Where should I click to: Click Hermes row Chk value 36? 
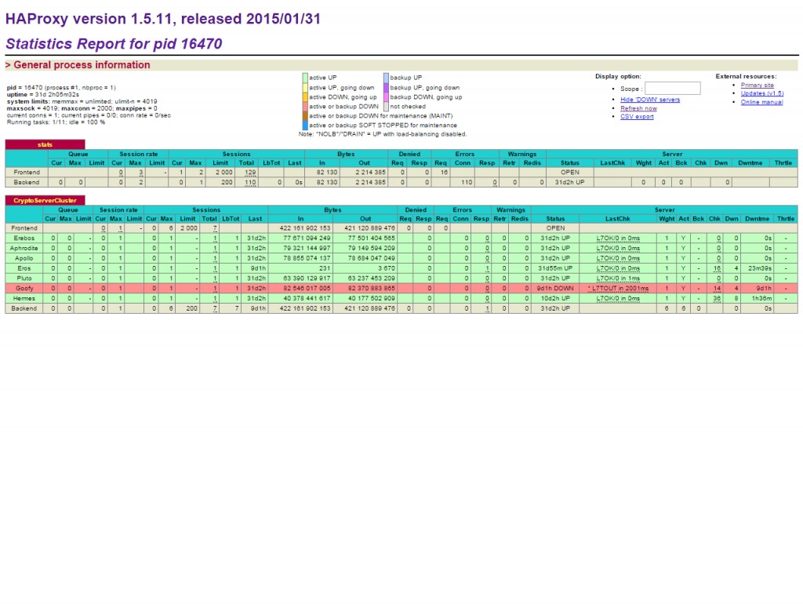pos(717,299)
